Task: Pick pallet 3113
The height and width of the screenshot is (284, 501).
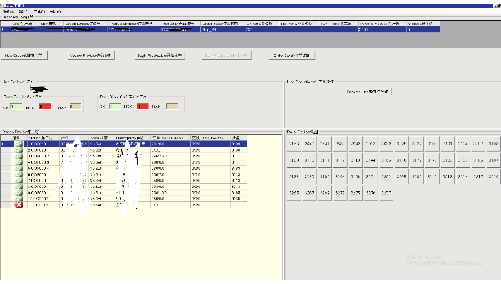Action: 355,160
